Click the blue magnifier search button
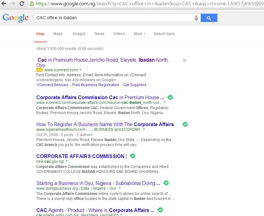The image size is (264, 216). (209, 18)
